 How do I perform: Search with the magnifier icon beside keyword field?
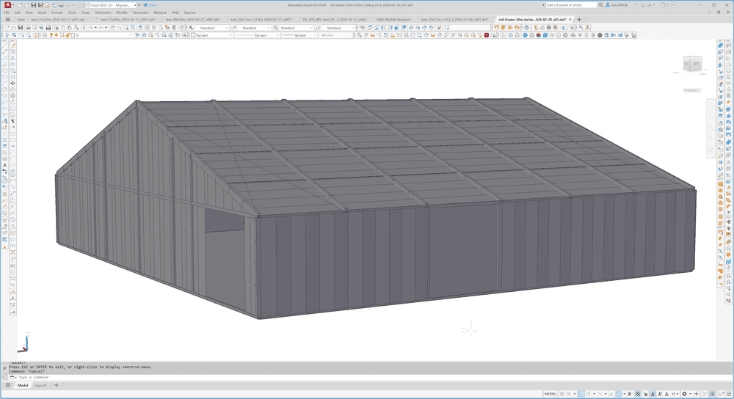click(x=601, y=5)
